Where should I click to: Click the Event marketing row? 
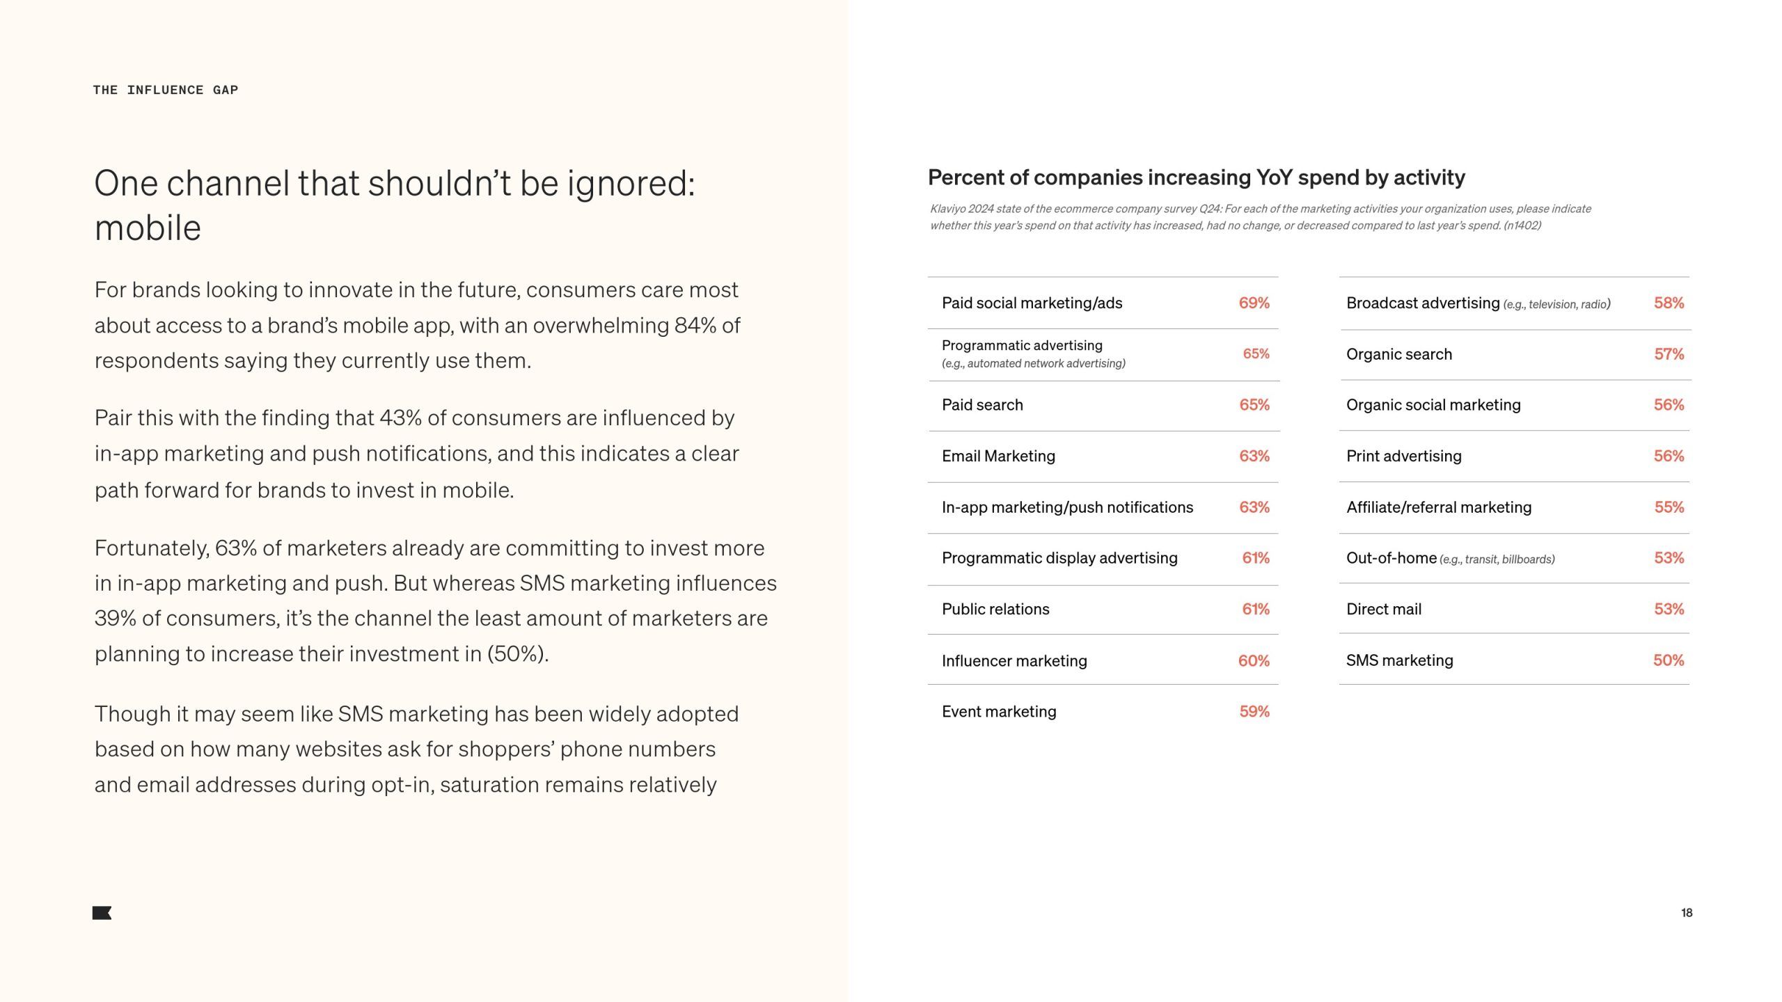[x=1103, y=711]
